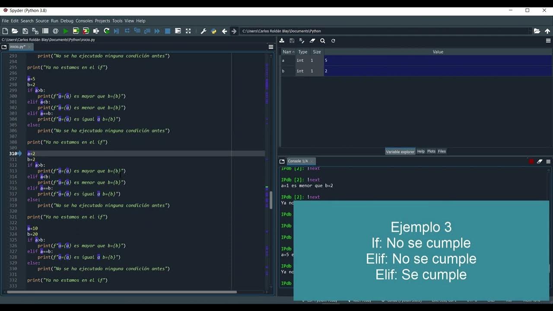Save the current file
Viewport: 553px width, 311px height.
click(25, 31)
